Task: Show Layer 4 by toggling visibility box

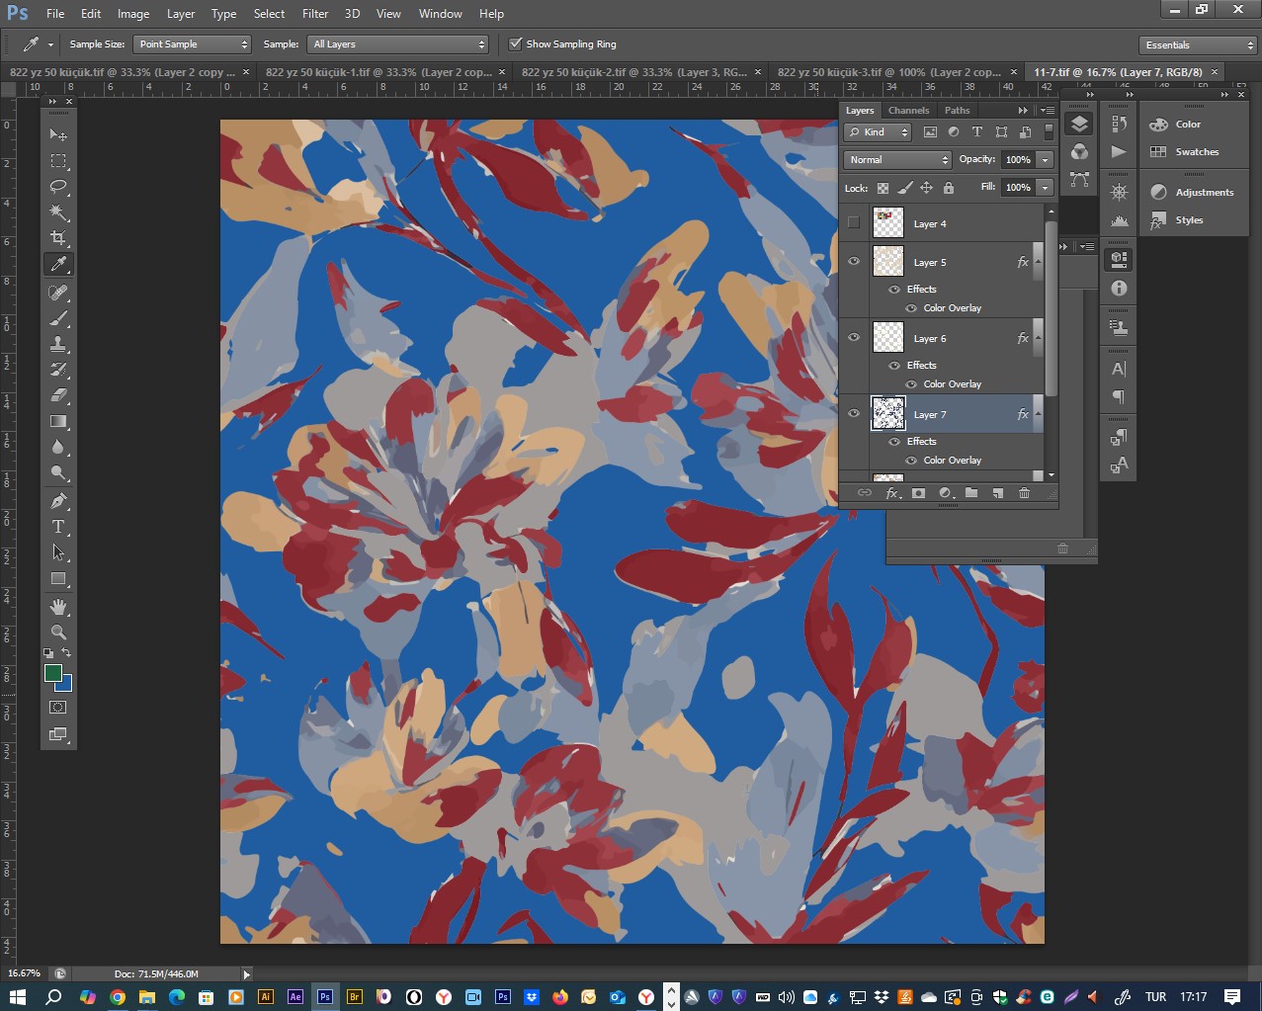Action: click(854, 223)
